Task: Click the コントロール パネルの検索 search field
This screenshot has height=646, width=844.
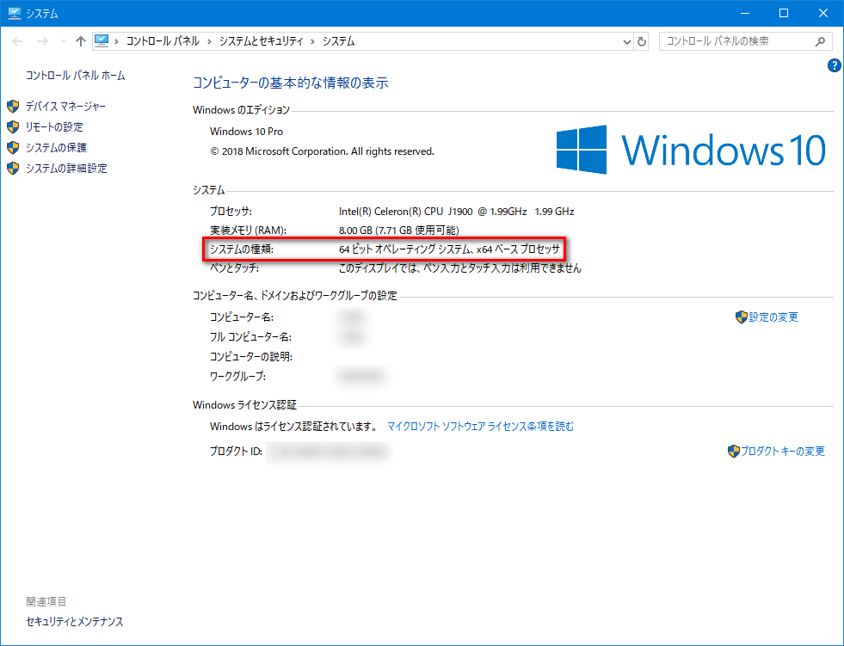Action: 736,41
